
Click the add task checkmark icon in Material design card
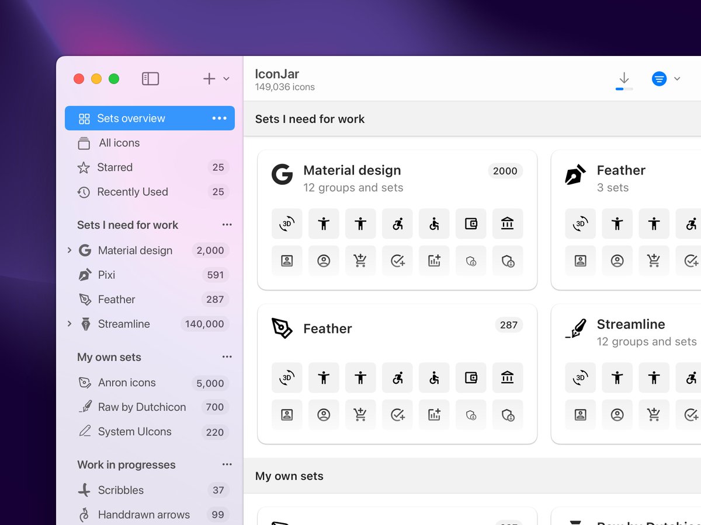397,261
